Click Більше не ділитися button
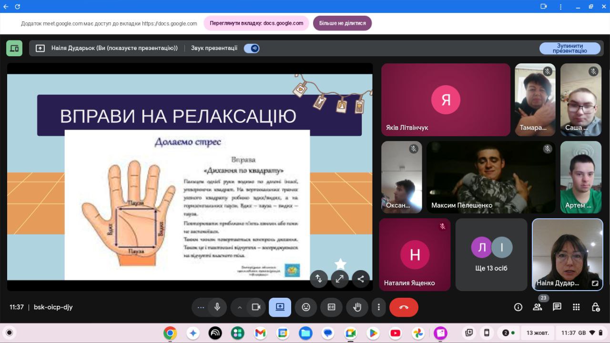The height and width of the screenshot is (343, 610). [x=342, y=23]
